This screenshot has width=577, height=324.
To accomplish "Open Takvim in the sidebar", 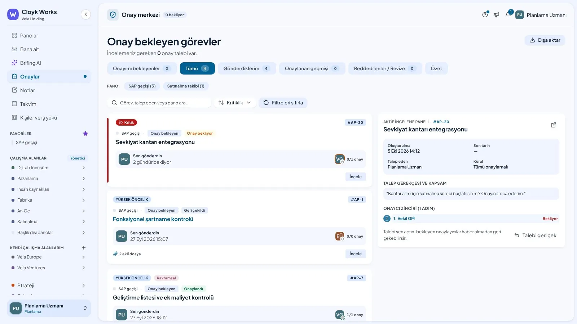I will click(x=49, y=104).
